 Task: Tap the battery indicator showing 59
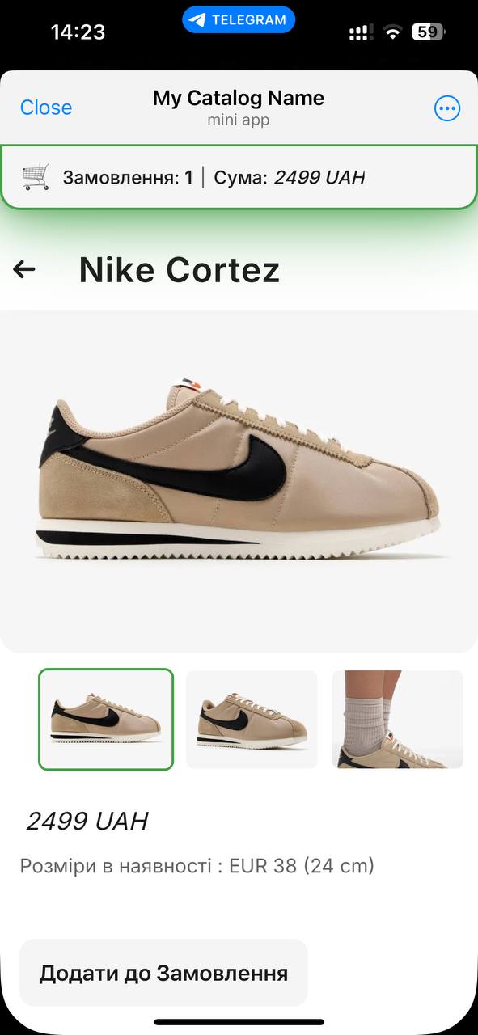point(429,32)
